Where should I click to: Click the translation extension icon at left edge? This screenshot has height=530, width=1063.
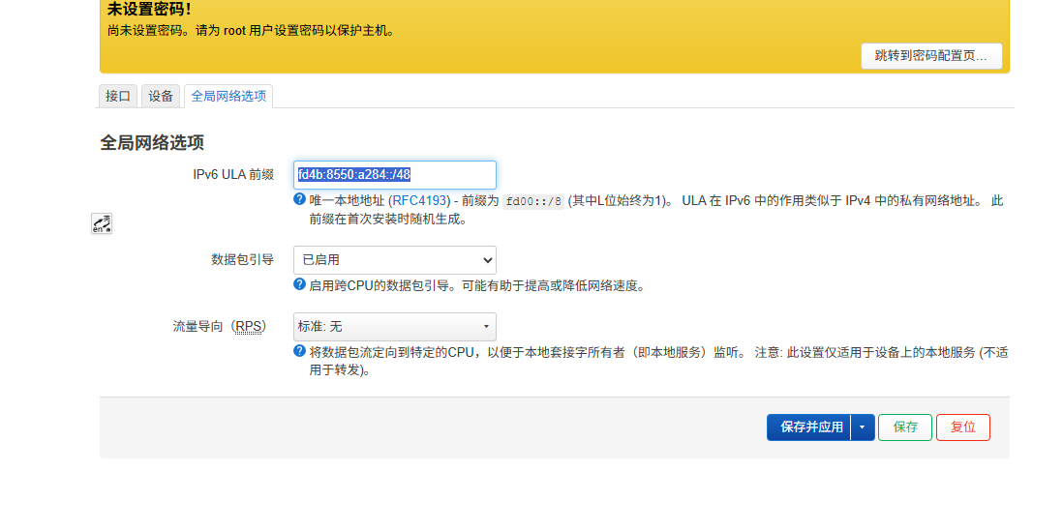click(102, 223)
